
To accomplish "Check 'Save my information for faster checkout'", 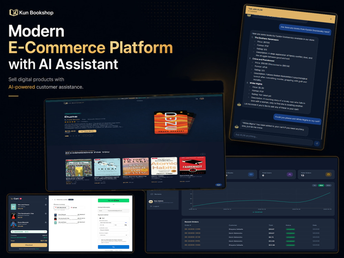I will point(99,240).
